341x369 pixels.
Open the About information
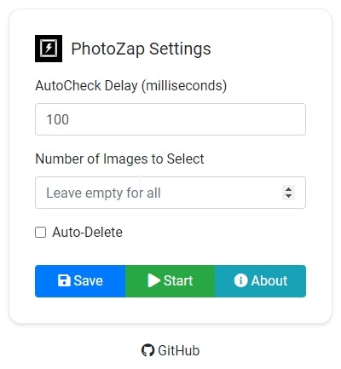coord(261,281)
